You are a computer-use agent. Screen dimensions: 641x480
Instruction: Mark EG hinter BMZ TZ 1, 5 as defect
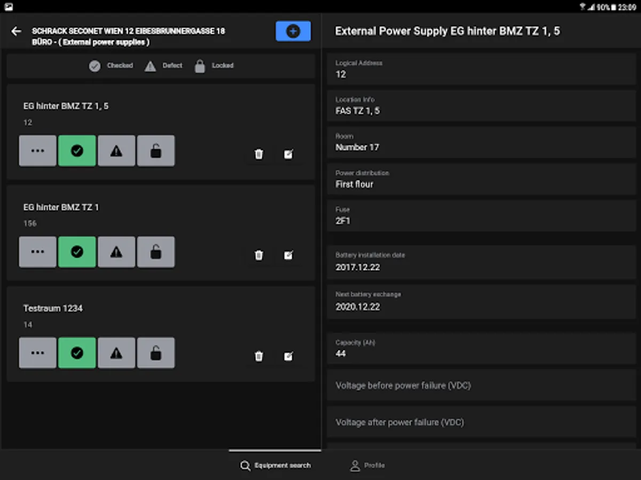coord(116,151)
